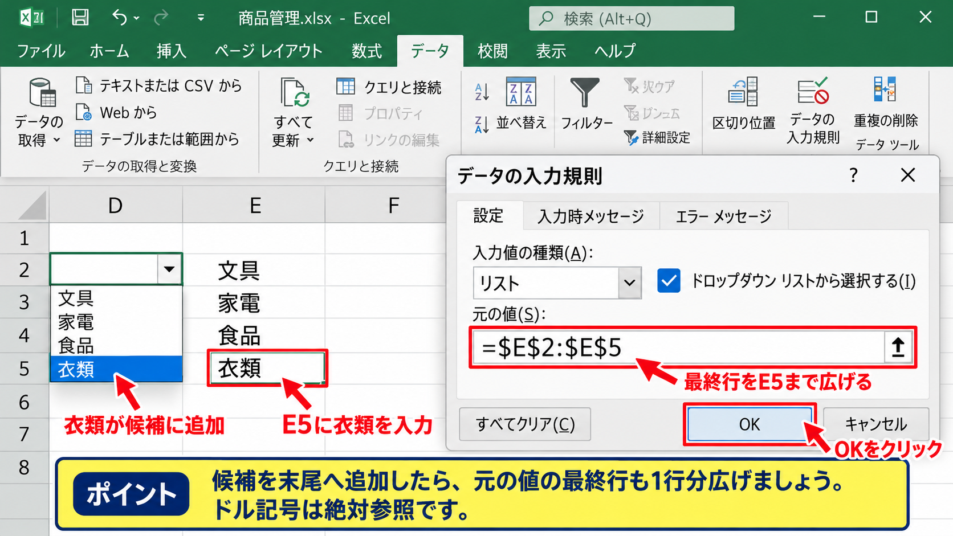Screen dimensions: 953x536
Task: Select cell E5 containing 衣類
Action: 267,368
